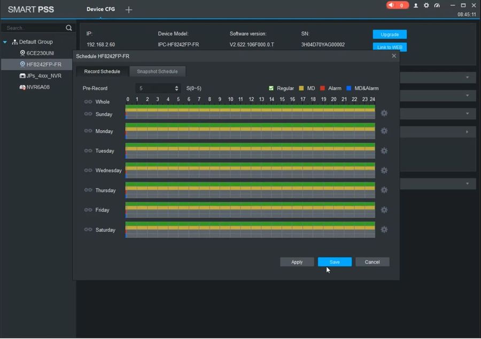
Task: Adjust the Pre-Record value spinner arrows
Action: pos(177,88)
